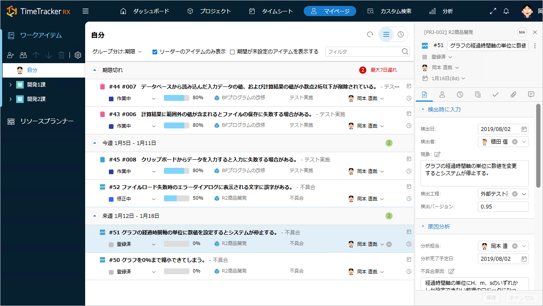
Task: Click the refresh icon in the list header
Action: pos(370,35)
